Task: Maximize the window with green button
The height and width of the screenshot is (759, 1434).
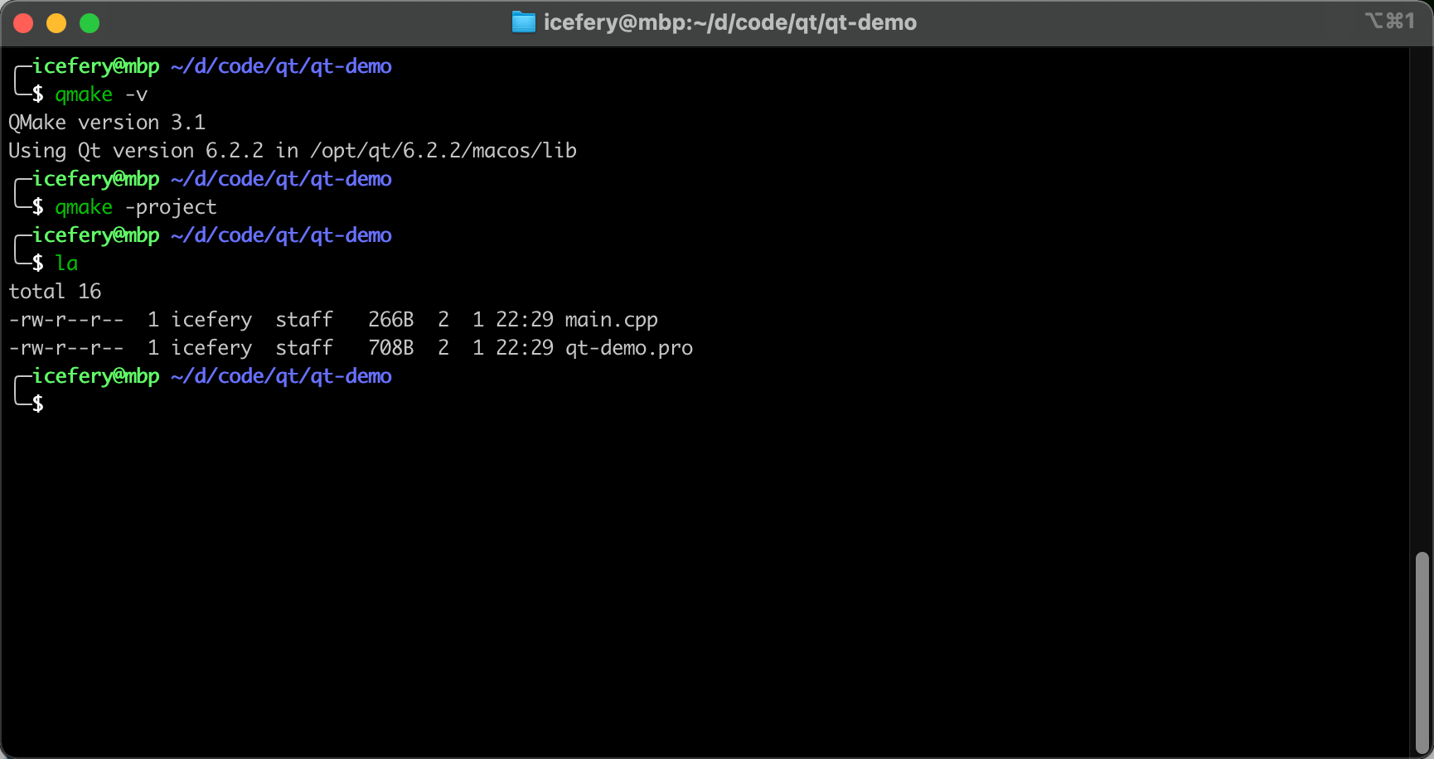Action: coord(90,23)
